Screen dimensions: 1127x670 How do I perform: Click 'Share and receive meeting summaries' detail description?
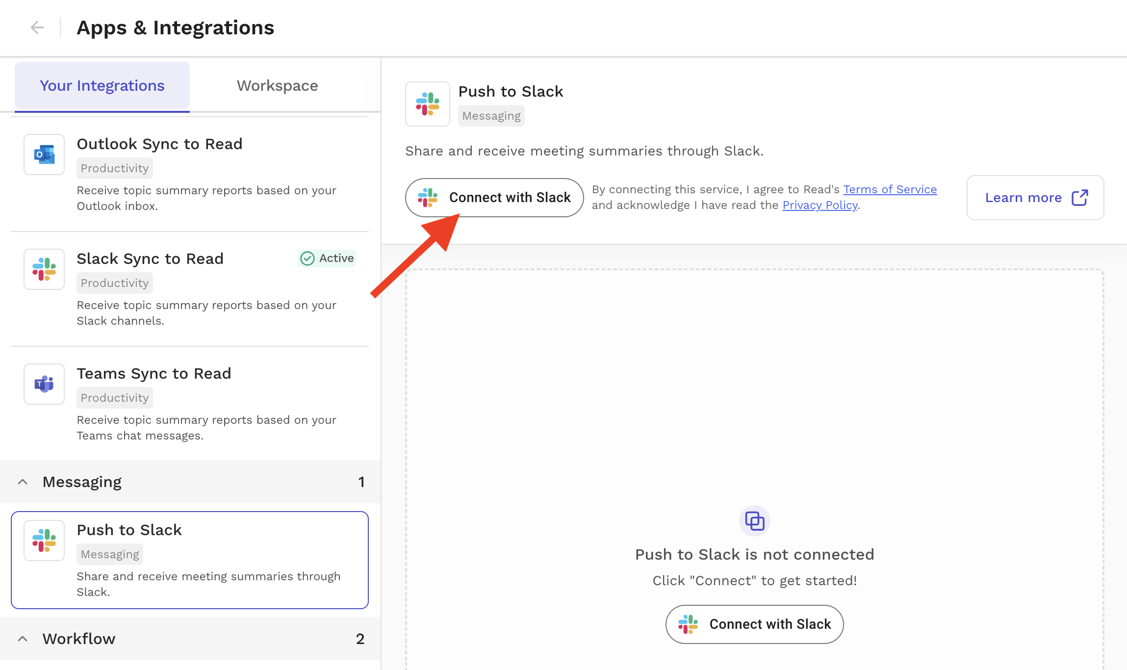585,151
